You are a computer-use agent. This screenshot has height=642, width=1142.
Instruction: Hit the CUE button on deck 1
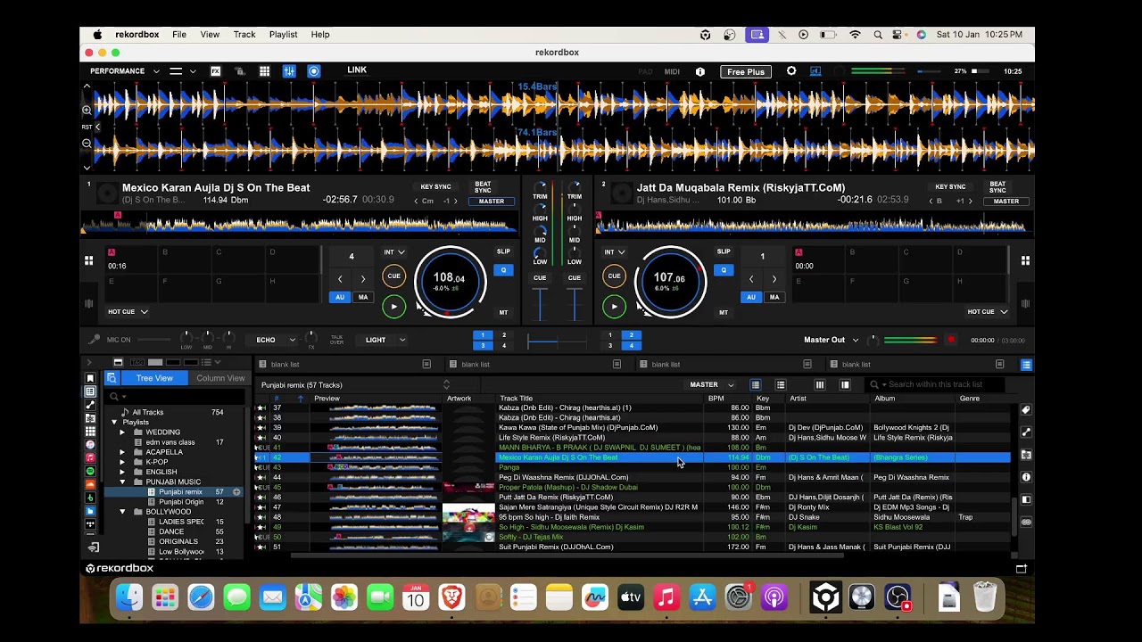(x=393, y=276)
